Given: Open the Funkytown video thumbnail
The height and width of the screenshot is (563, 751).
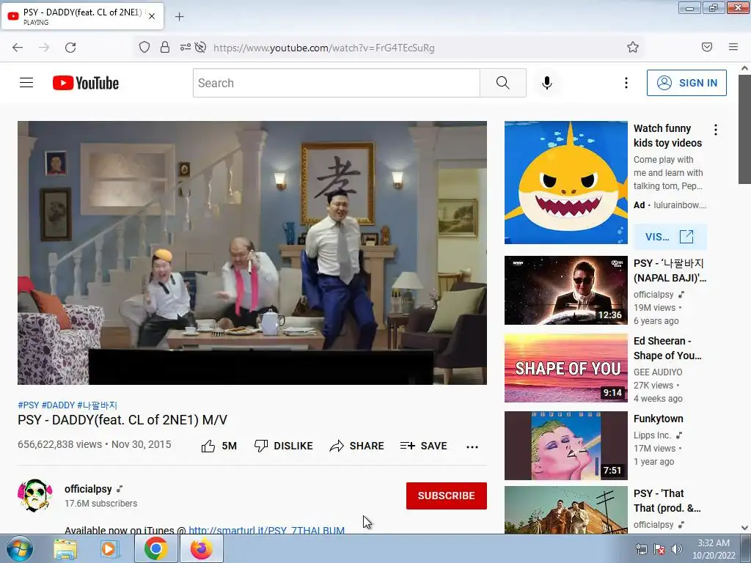Looking at the screenshot, I should [565, 446].
